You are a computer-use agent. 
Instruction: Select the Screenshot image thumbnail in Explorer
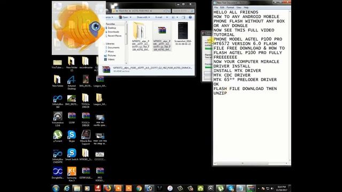coord(183,34)
